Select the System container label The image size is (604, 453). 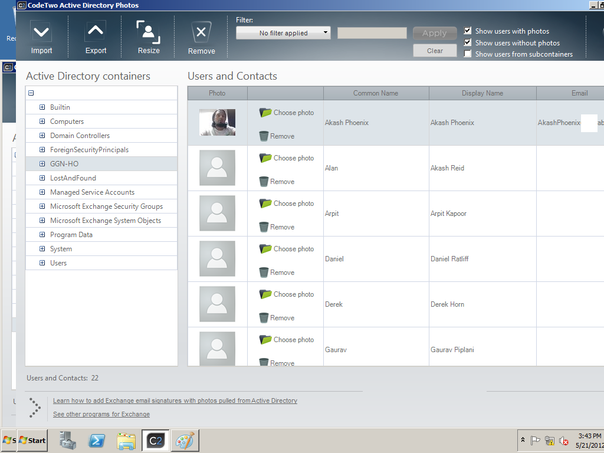[61, 249]
